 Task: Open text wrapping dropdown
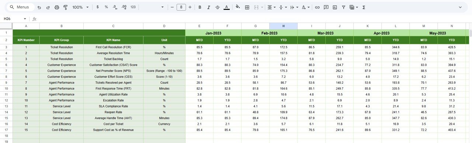(x=294, y=7)
